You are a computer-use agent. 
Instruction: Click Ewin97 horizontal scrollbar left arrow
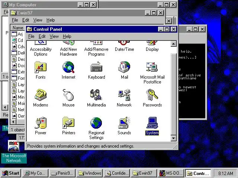tap(13, 122)
